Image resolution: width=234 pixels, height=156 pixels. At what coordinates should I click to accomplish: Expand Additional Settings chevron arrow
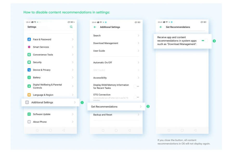pos(75,103)
